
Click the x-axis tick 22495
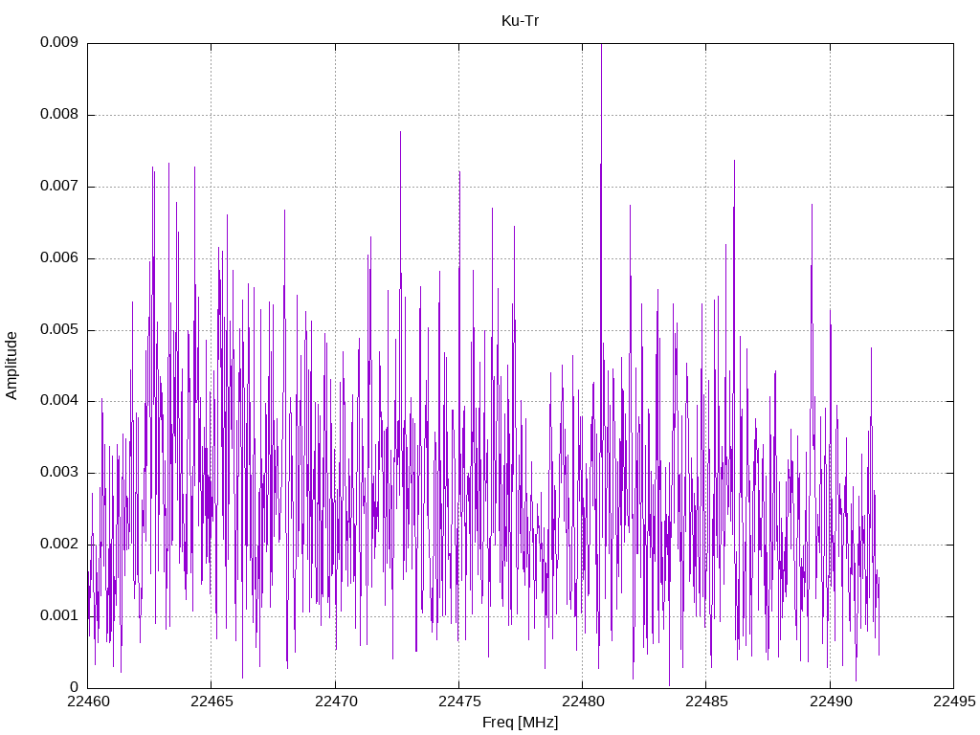pyautogui.click(x=954, y=702)
